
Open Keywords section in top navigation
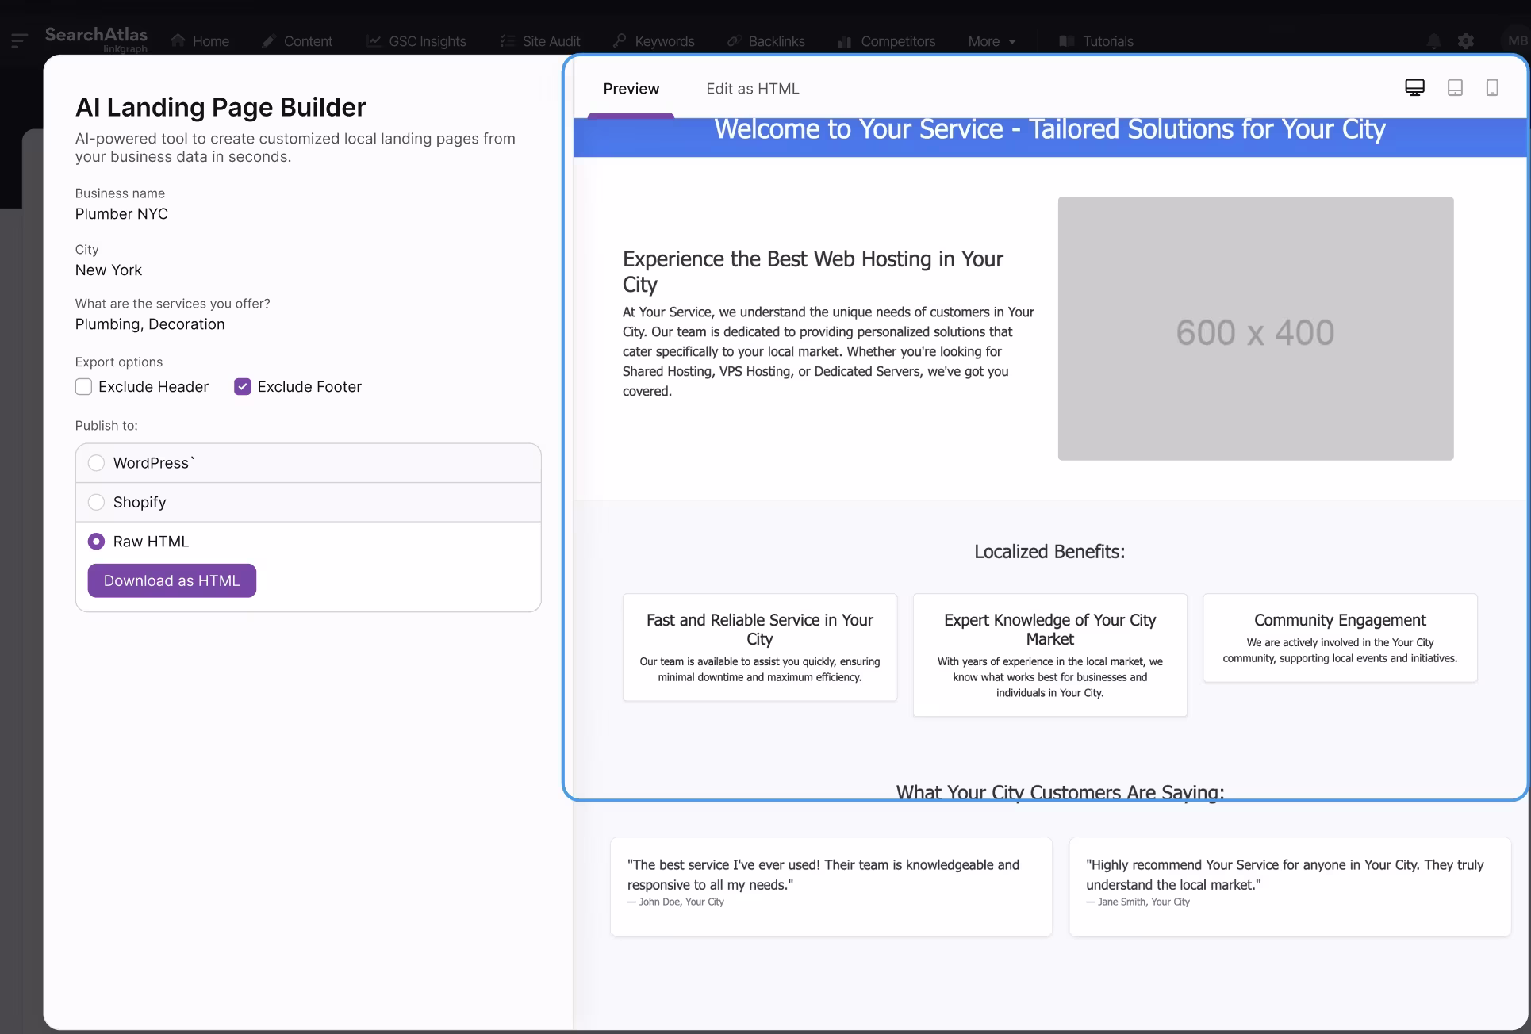[653, 40]
